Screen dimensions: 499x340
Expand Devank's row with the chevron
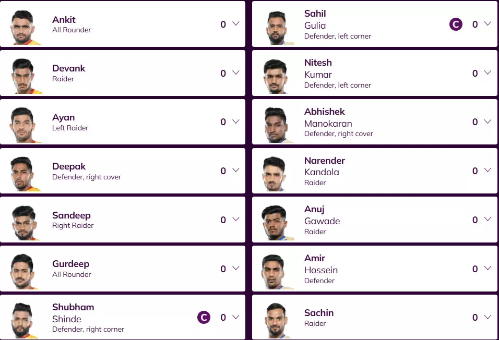pos(235,73)
